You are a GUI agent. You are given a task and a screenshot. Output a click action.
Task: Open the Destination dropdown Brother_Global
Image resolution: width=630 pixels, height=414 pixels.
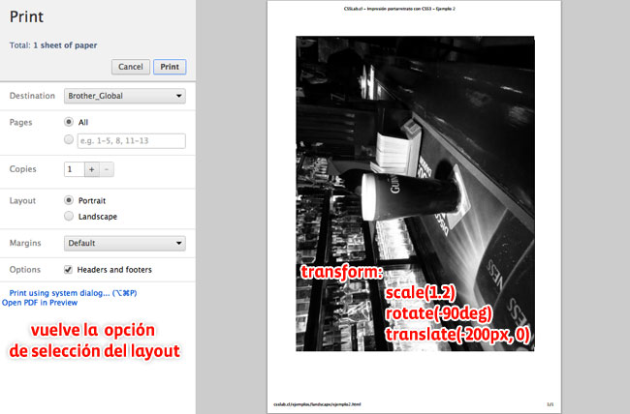(x=125, y=96)
